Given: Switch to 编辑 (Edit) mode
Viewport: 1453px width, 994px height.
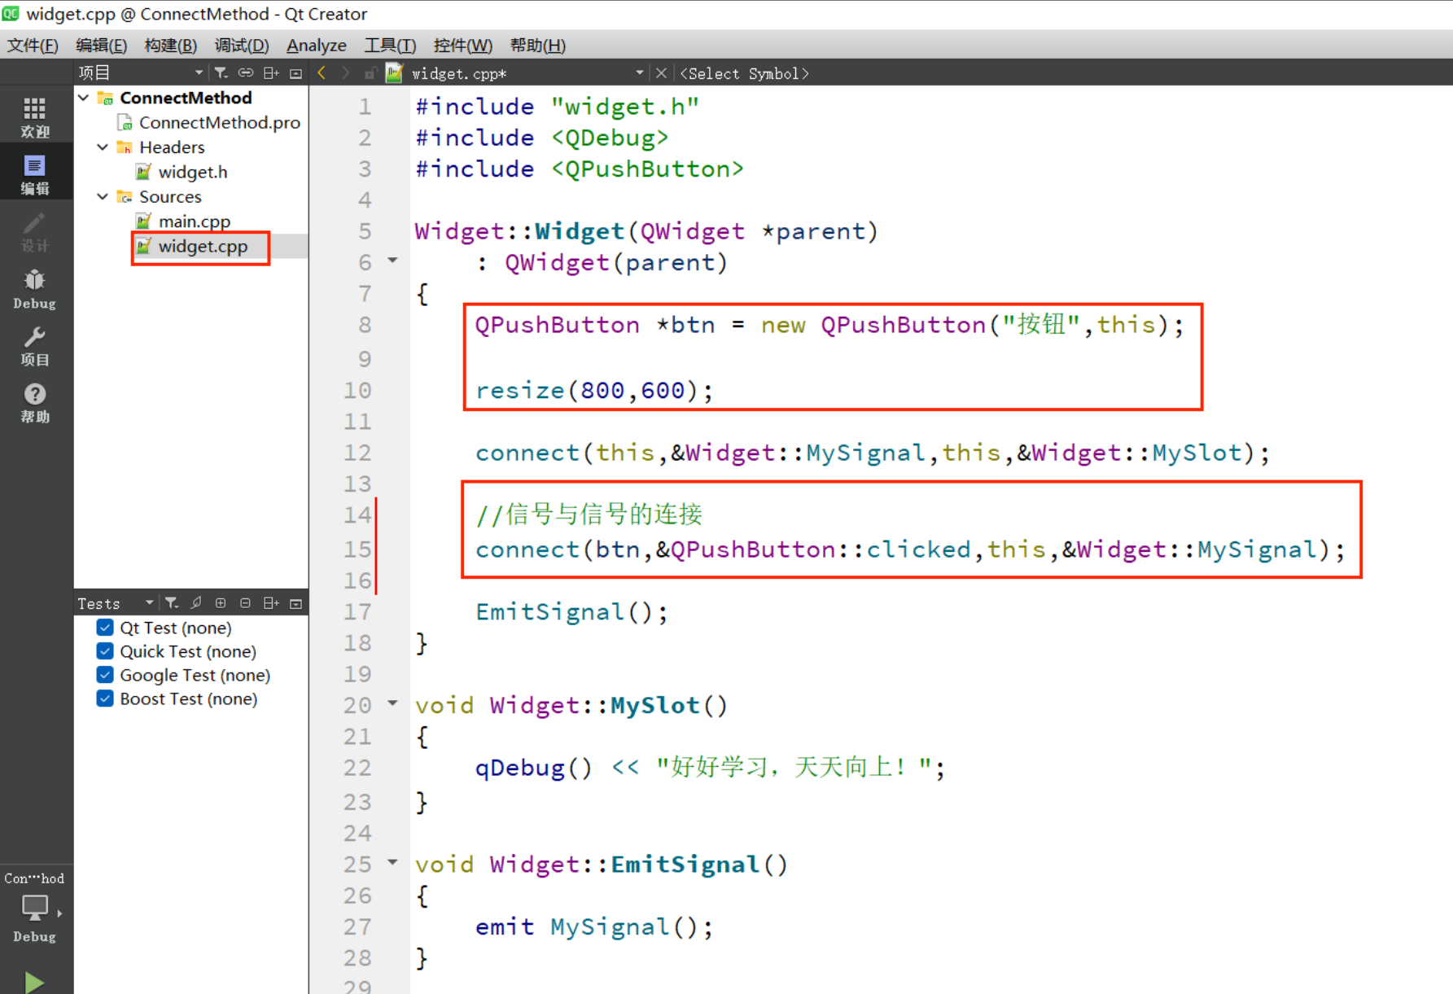Looking at the screenshot, I should coord(35,173).
